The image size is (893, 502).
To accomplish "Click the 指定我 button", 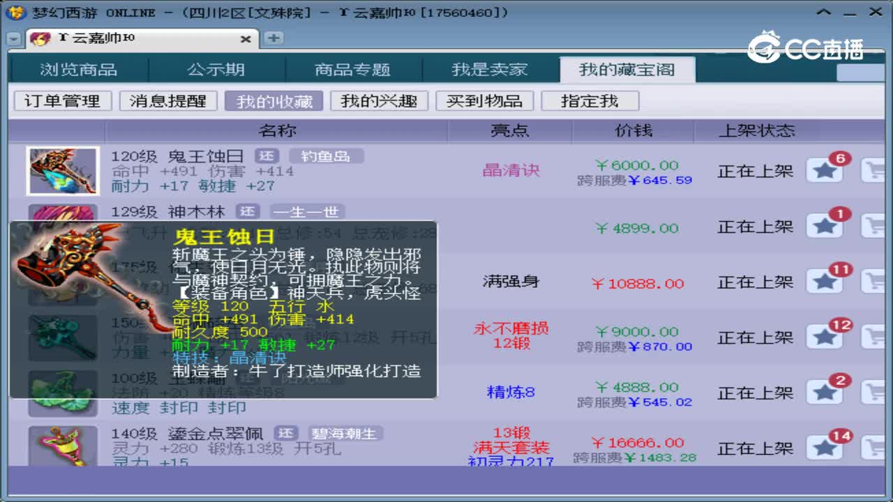I will click(x=590, y=101).
